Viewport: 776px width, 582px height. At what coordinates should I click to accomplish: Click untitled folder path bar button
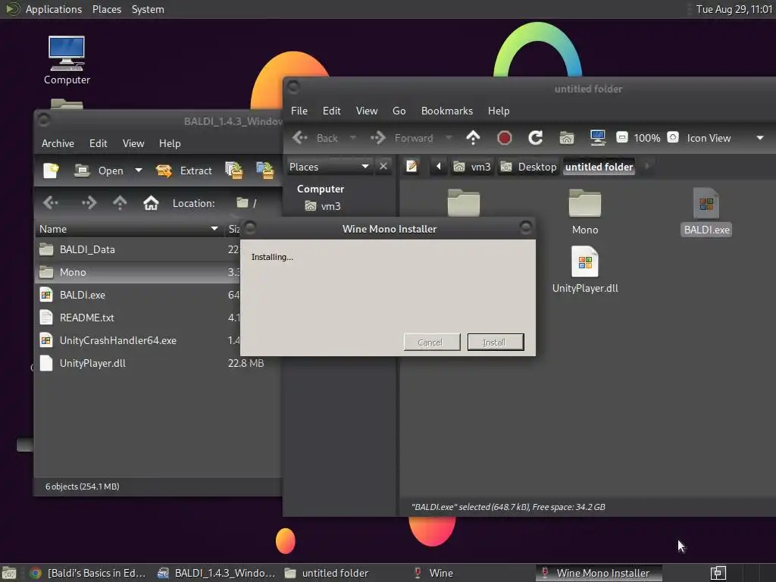point(599,167)
